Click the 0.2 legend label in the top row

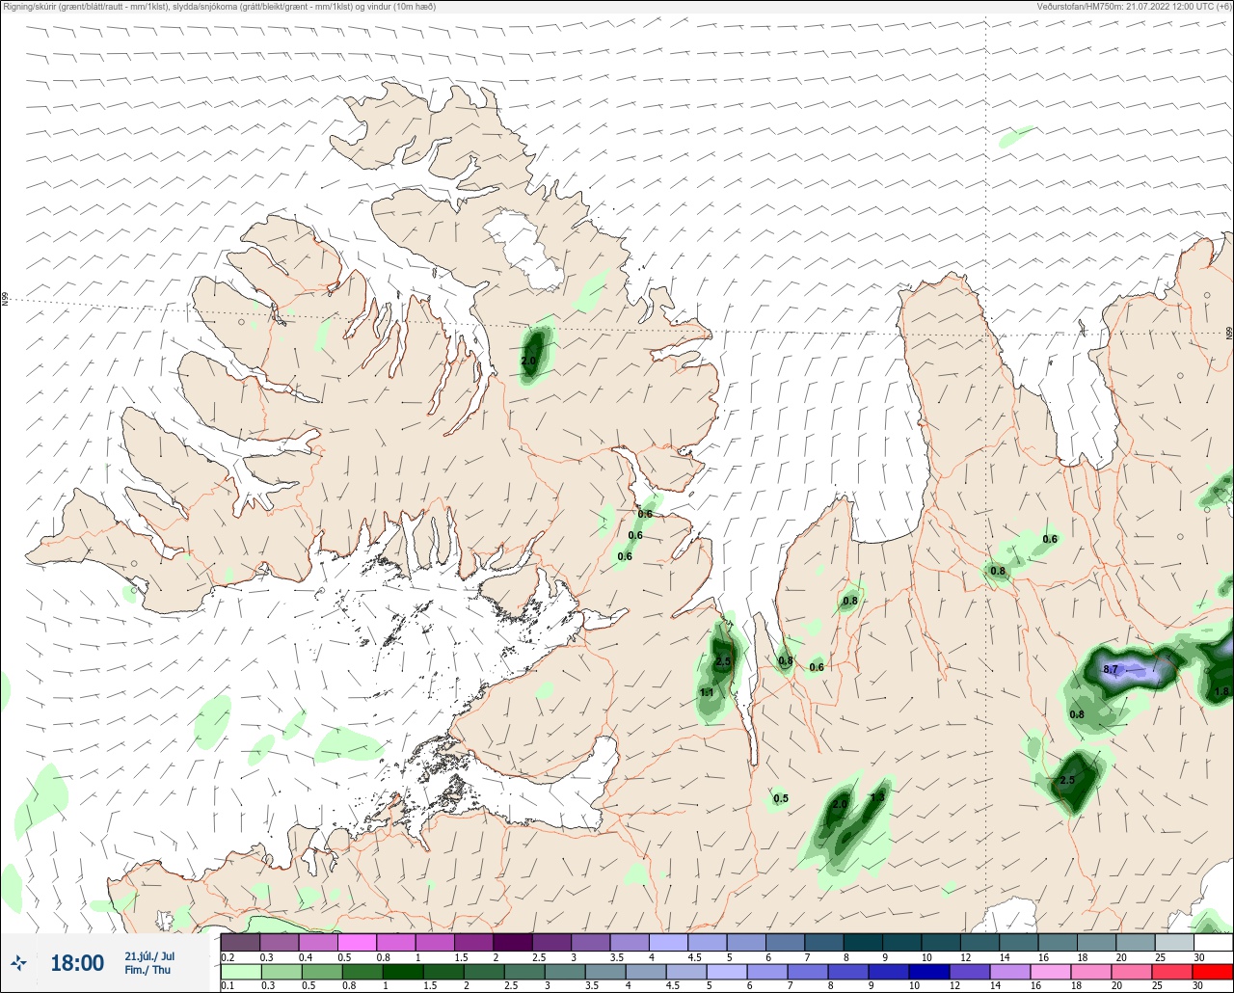pos(228,957)
